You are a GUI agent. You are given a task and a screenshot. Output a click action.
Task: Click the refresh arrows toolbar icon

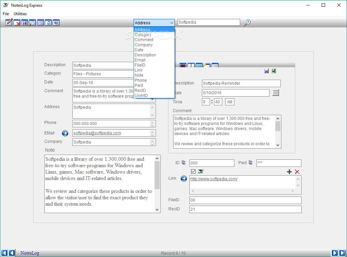pyautogui.click(x=48, y=22)
